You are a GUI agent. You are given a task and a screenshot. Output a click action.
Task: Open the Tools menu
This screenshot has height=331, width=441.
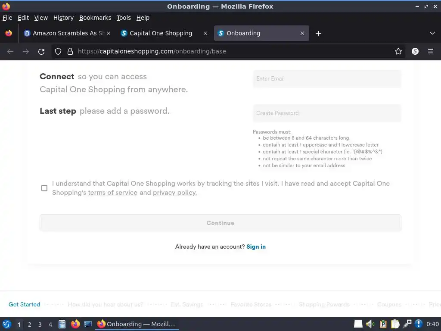point(124,18)
